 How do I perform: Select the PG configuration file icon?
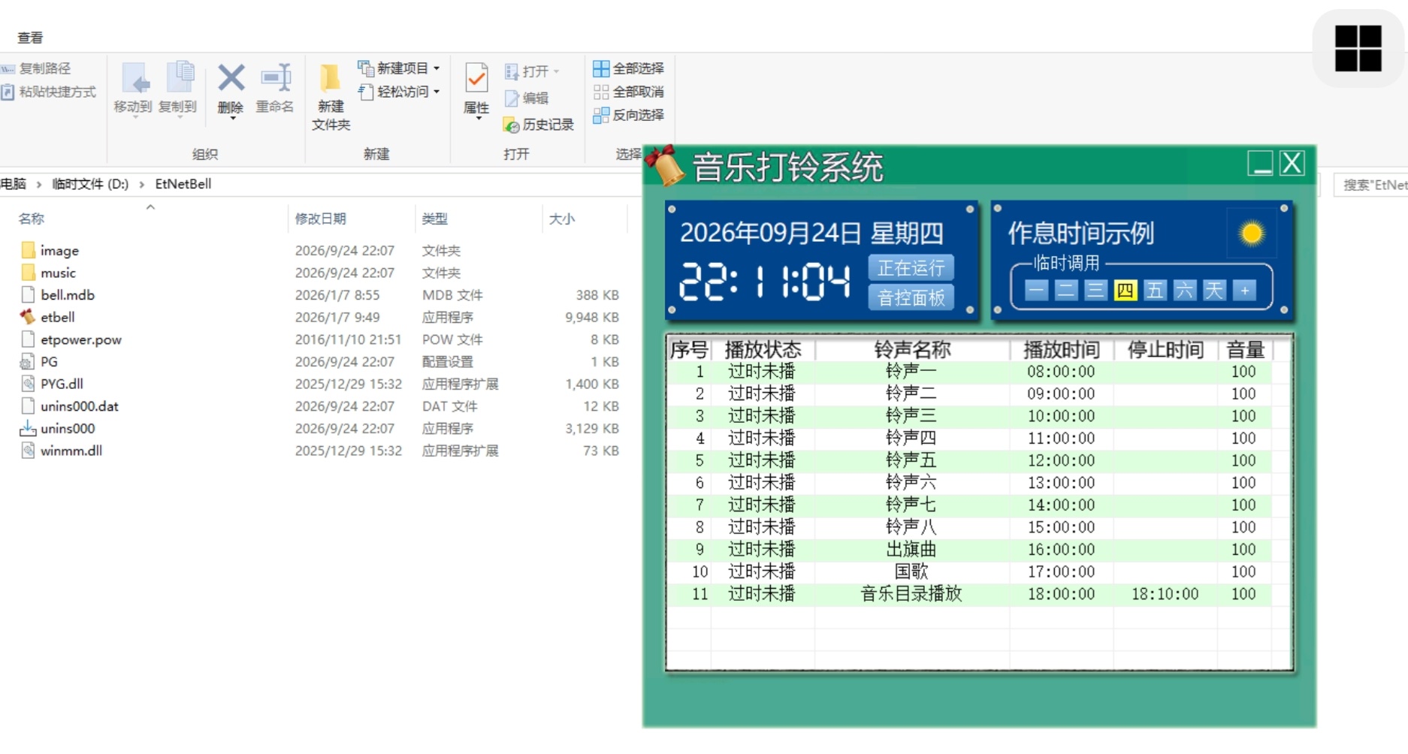[27, 361]
